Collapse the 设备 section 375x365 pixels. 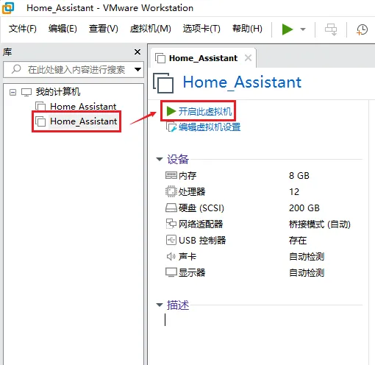160,159
